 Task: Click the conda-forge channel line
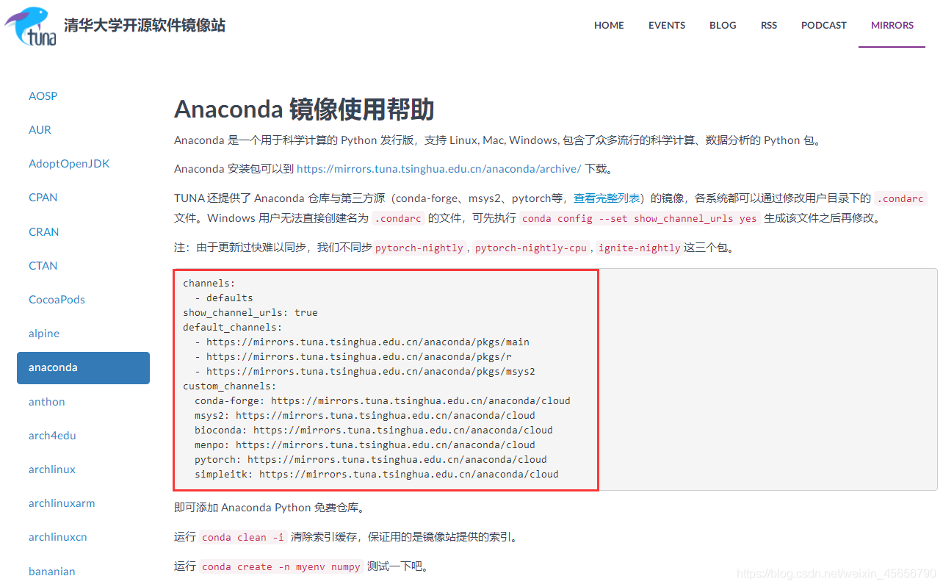click(383, 400)
